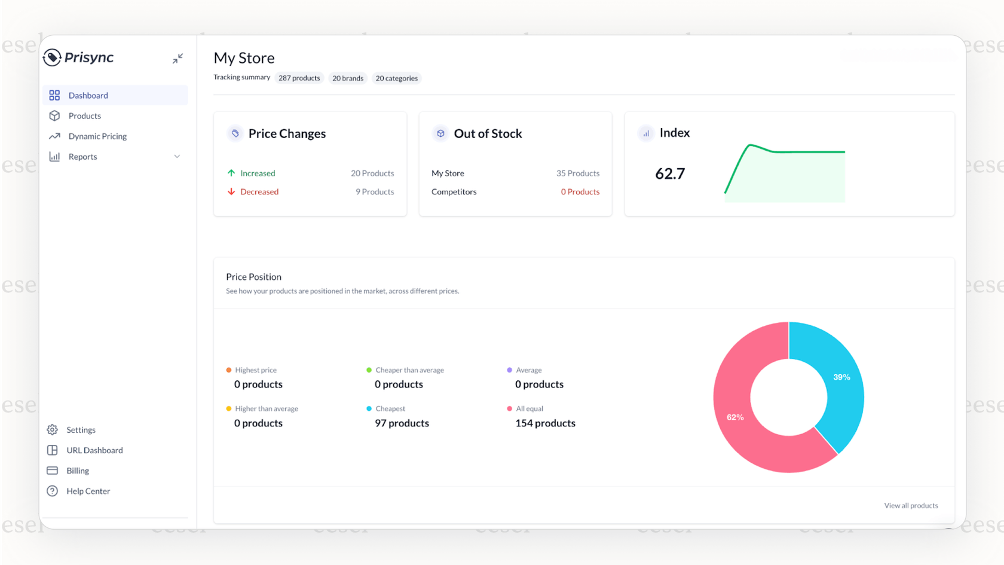1004x565 pixels.
Task: Open URL Dashboard from the sidebar
Action: click(94, 450)
